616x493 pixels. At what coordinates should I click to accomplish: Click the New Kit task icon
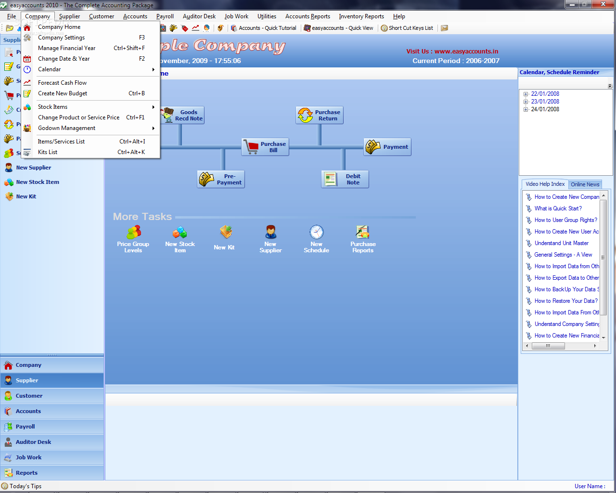(225, 238)
